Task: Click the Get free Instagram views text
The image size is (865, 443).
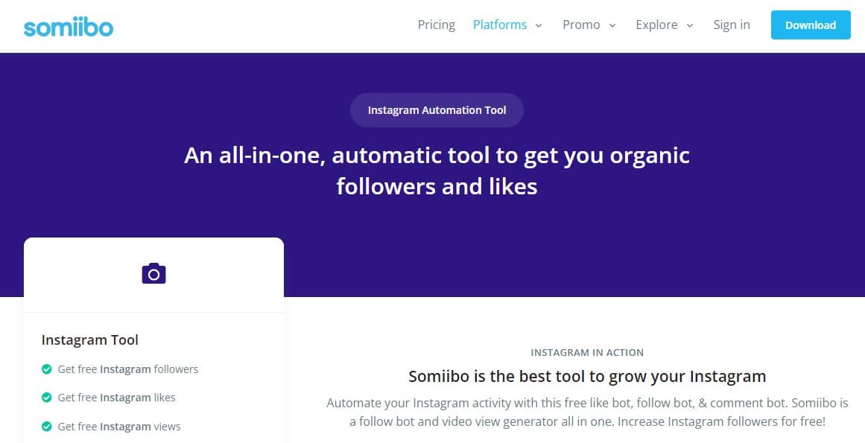Action: coord(119,427)
